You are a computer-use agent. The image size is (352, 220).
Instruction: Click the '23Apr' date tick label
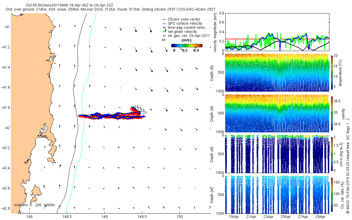[x=269, y=217]
